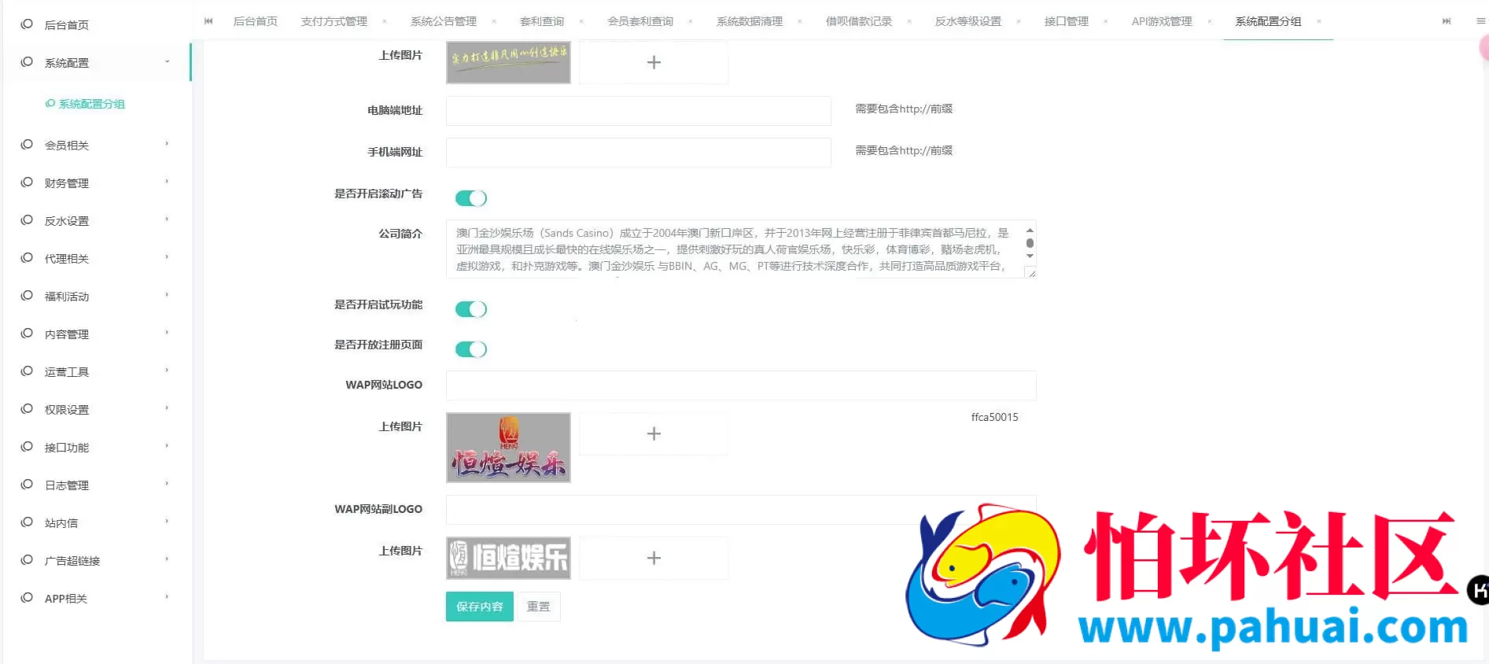
Task: Switch to the 借呗借款记录 tab
Action: pos(859,21)
